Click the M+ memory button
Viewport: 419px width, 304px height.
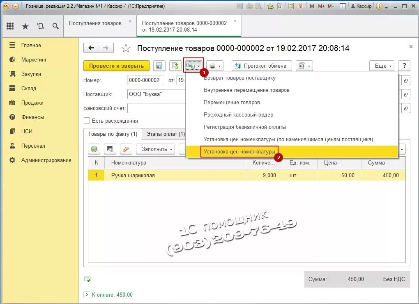point(322,6)
